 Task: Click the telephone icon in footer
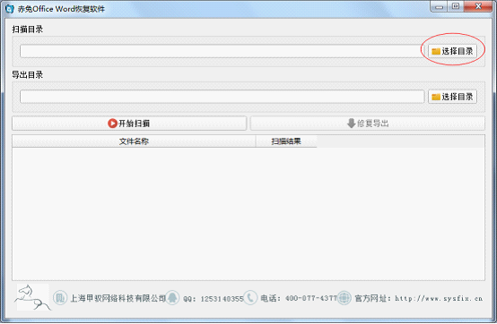coord(250,298)
